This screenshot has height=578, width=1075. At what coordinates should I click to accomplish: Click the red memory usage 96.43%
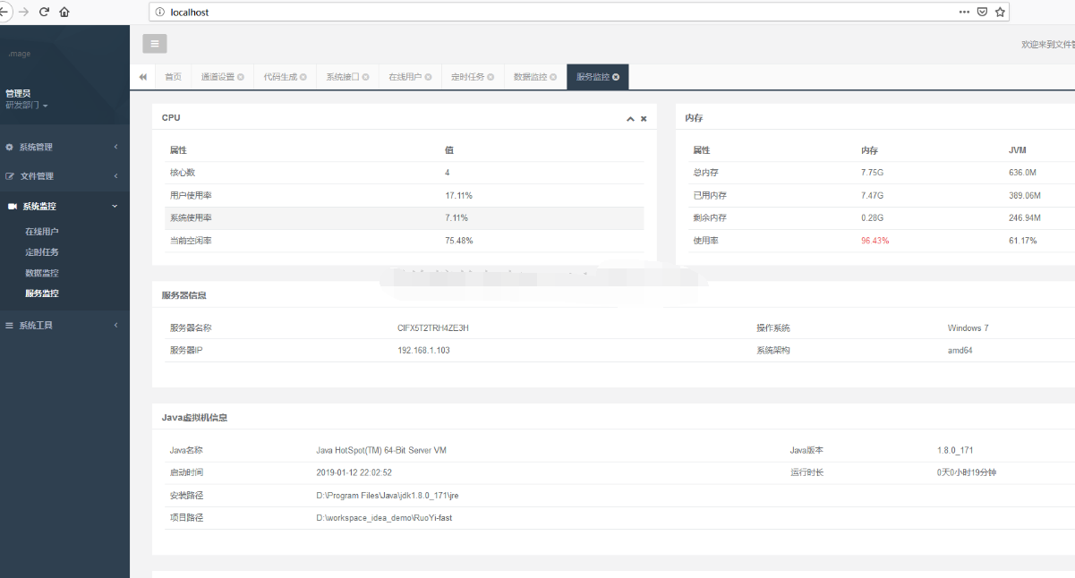tap(875, 241)
